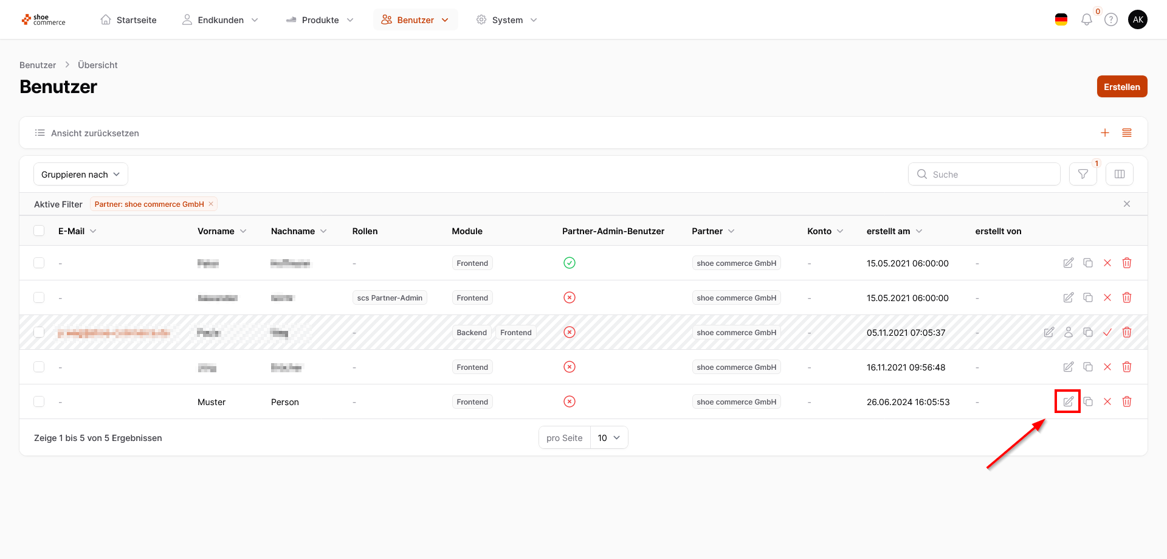The width and height of the screenshot is (1167, 559).
Task: Open the Produkte menu
Action: (320, 20)
